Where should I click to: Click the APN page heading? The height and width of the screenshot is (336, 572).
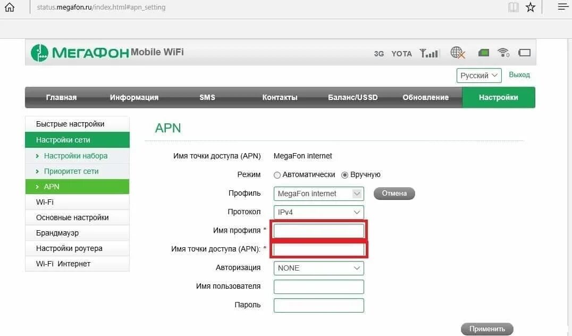(x=168, y=128)
